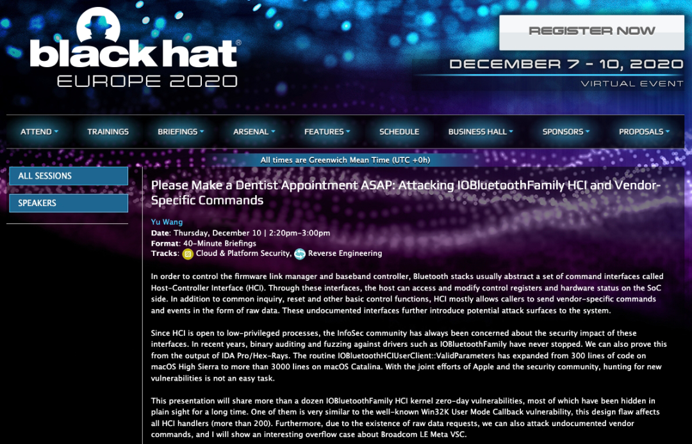Viewport: 692px width, 444px height.
Task: Expand the Proposals menu
Action: point(644,132)
